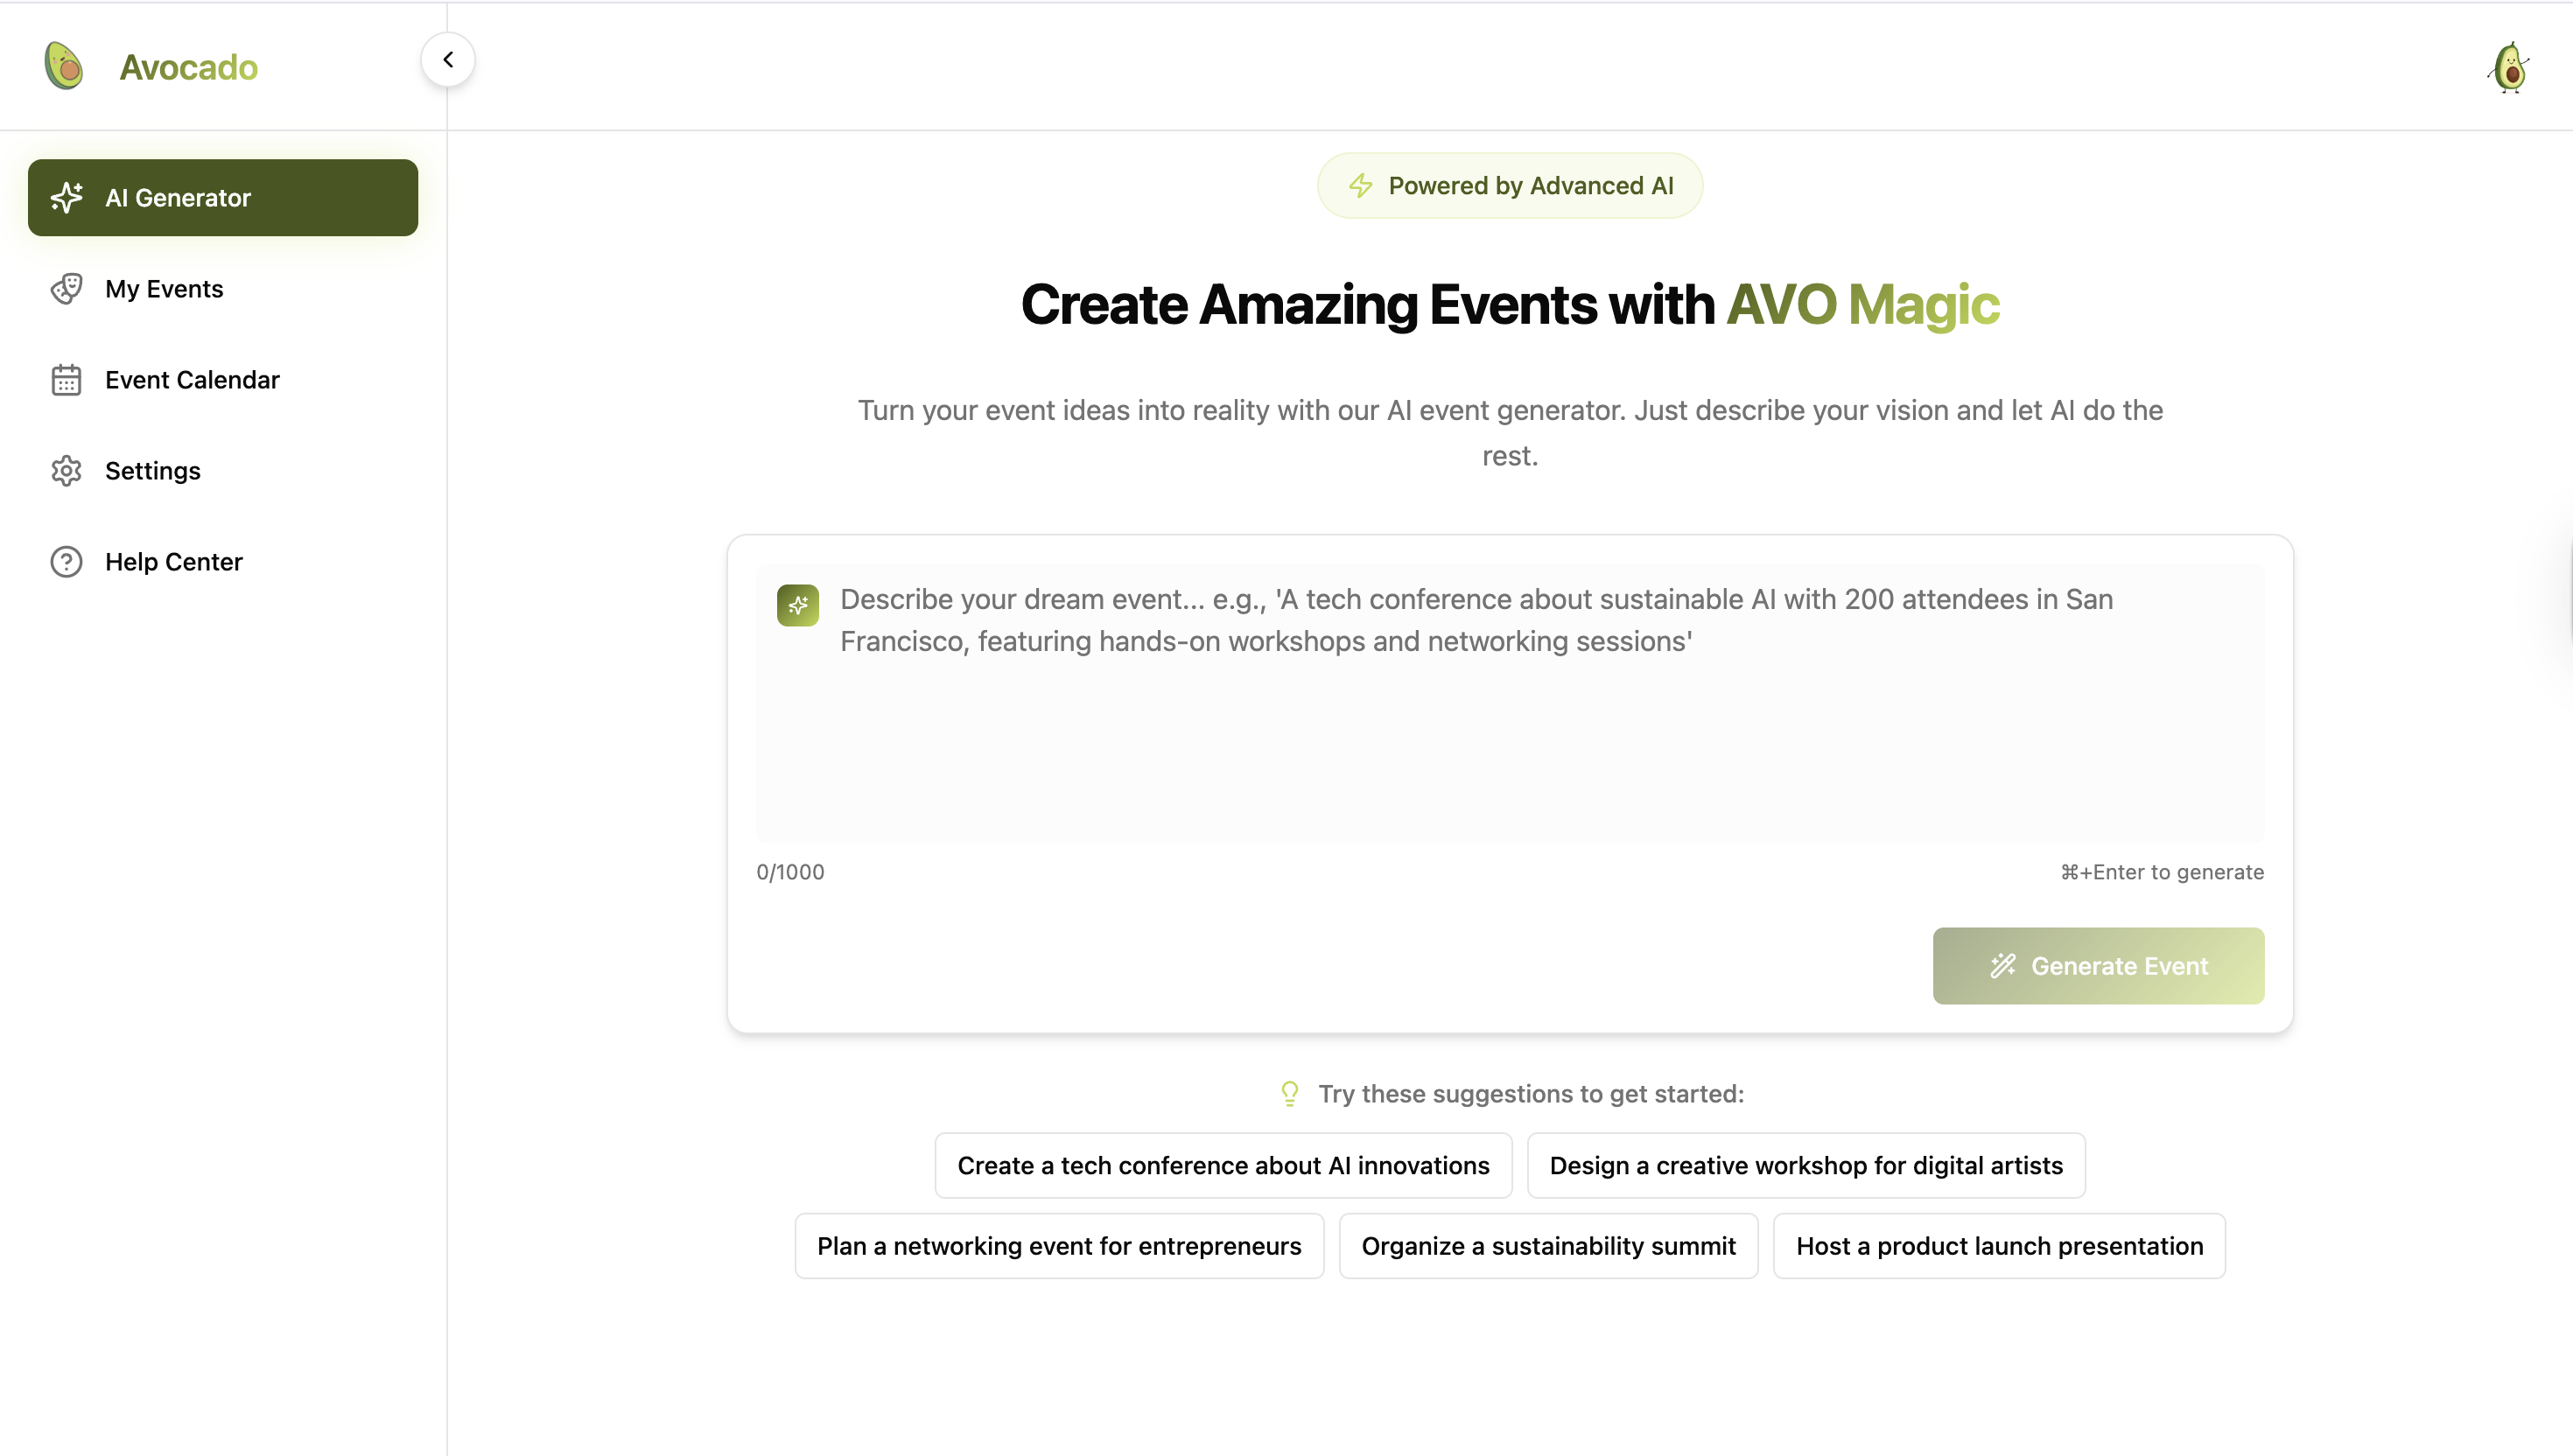Click the Event Calendar icon
2573x1456 pixels.
pos(67,380)
